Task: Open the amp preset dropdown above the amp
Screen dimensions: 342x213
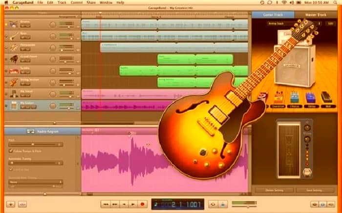Action: click(x=295, y=23)
